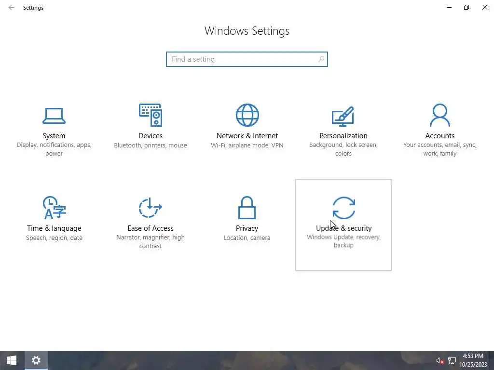Click the Time & language label

[x=54, y=228]
